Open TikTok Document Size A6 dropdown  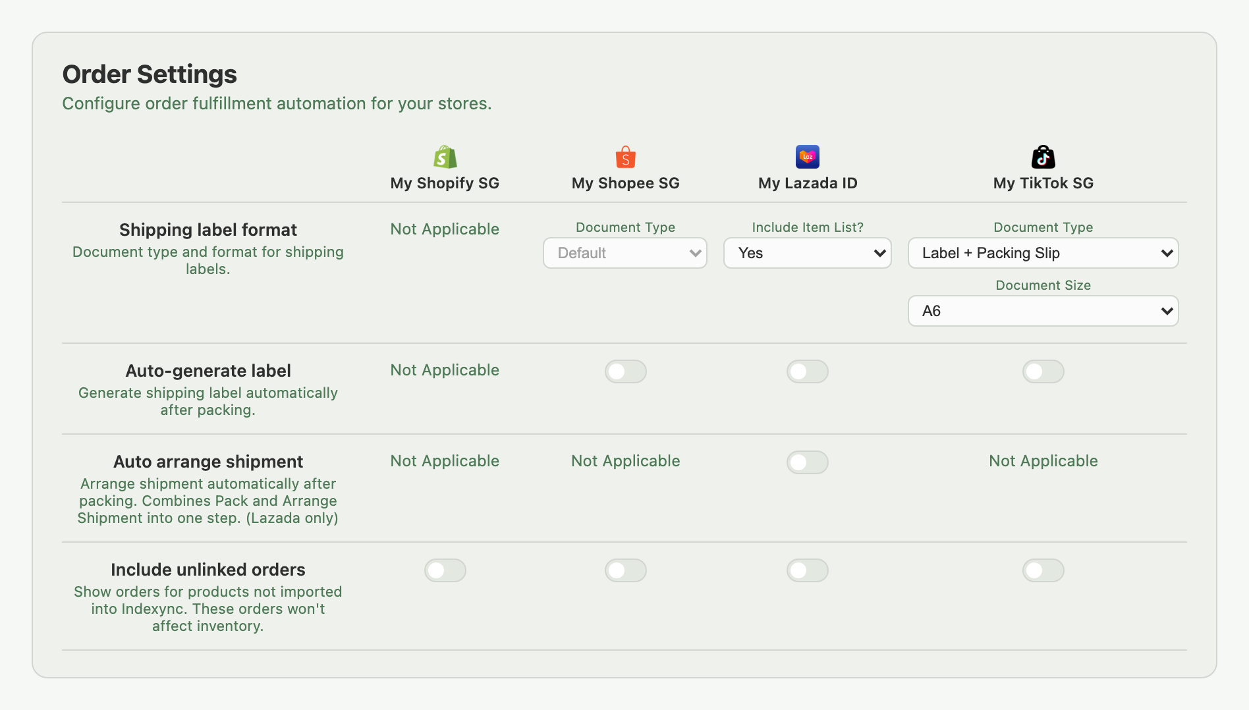click(x=1043, y=311)
